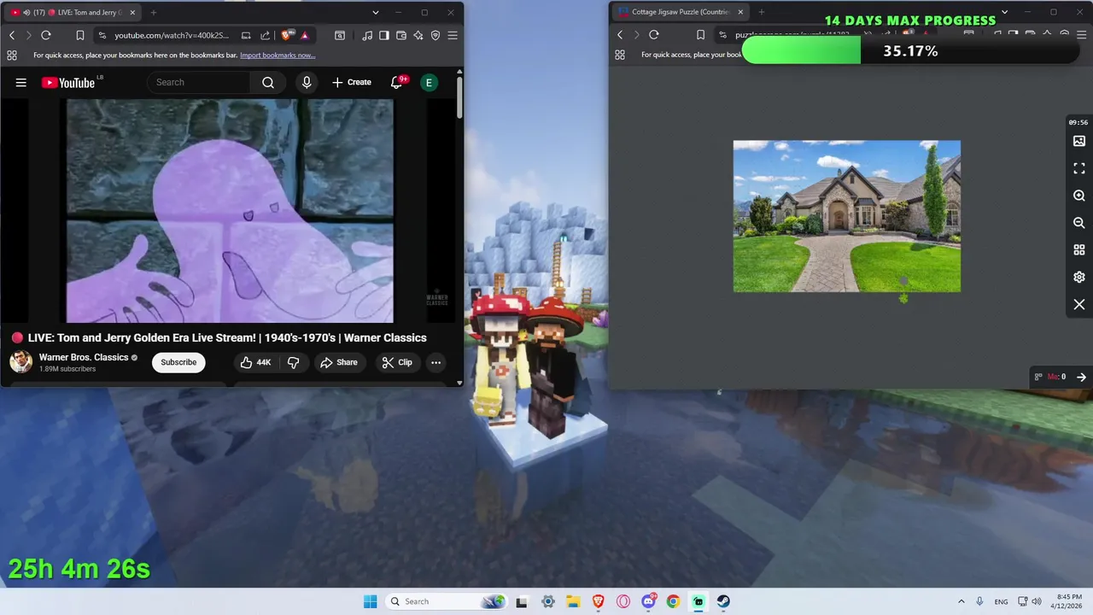
Task: Open the Warner Bros. Classics channel avatar
Action: click(21, 361)
